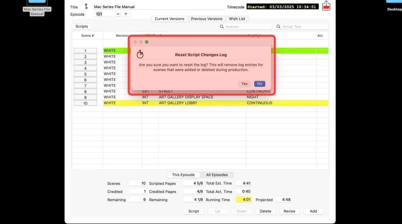Viewport: 402px width, 224px height.
Task: Click the Script button at the bottom
Action: click(x=193, y=211)
